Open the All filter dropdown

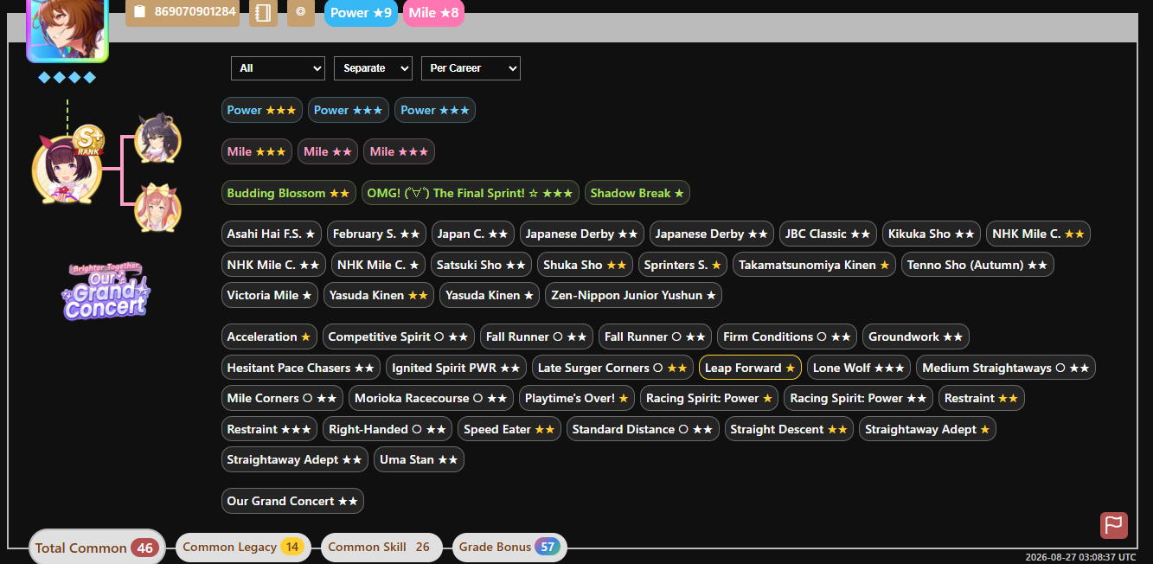tap(278, 68)
